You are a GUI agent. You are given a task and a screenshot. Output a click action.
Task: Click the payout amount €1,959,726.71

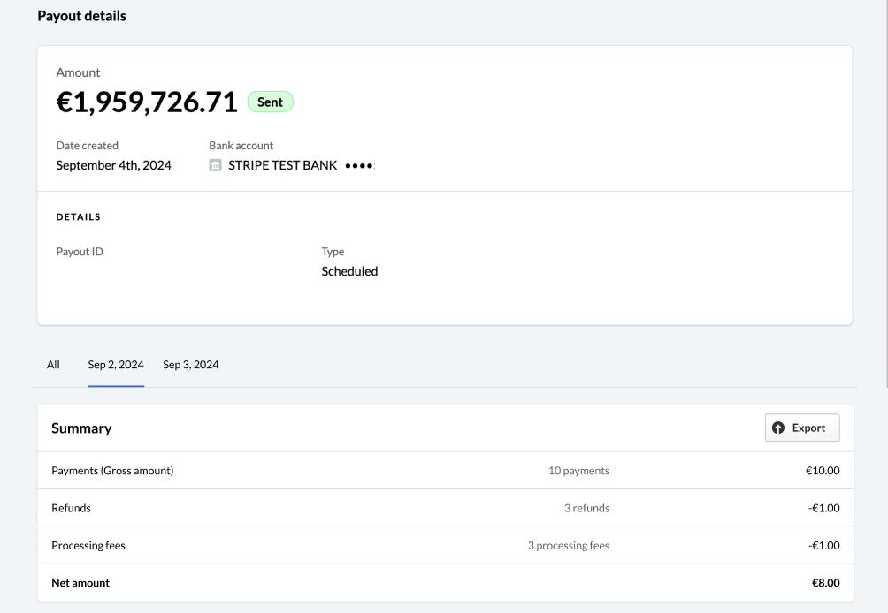point(147,102)
